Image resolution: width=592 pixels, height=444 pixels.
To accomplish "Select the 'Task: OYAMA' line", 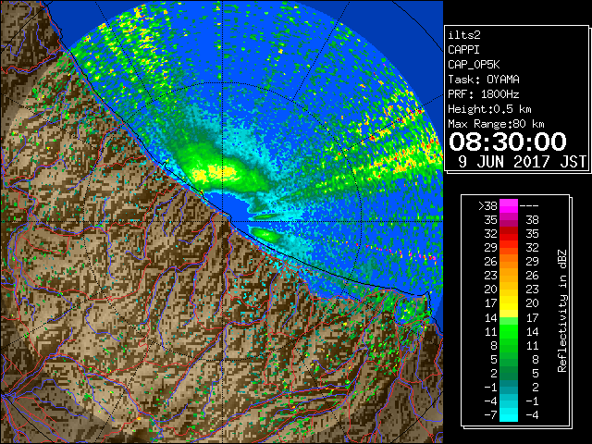I will tap(484, 80).
